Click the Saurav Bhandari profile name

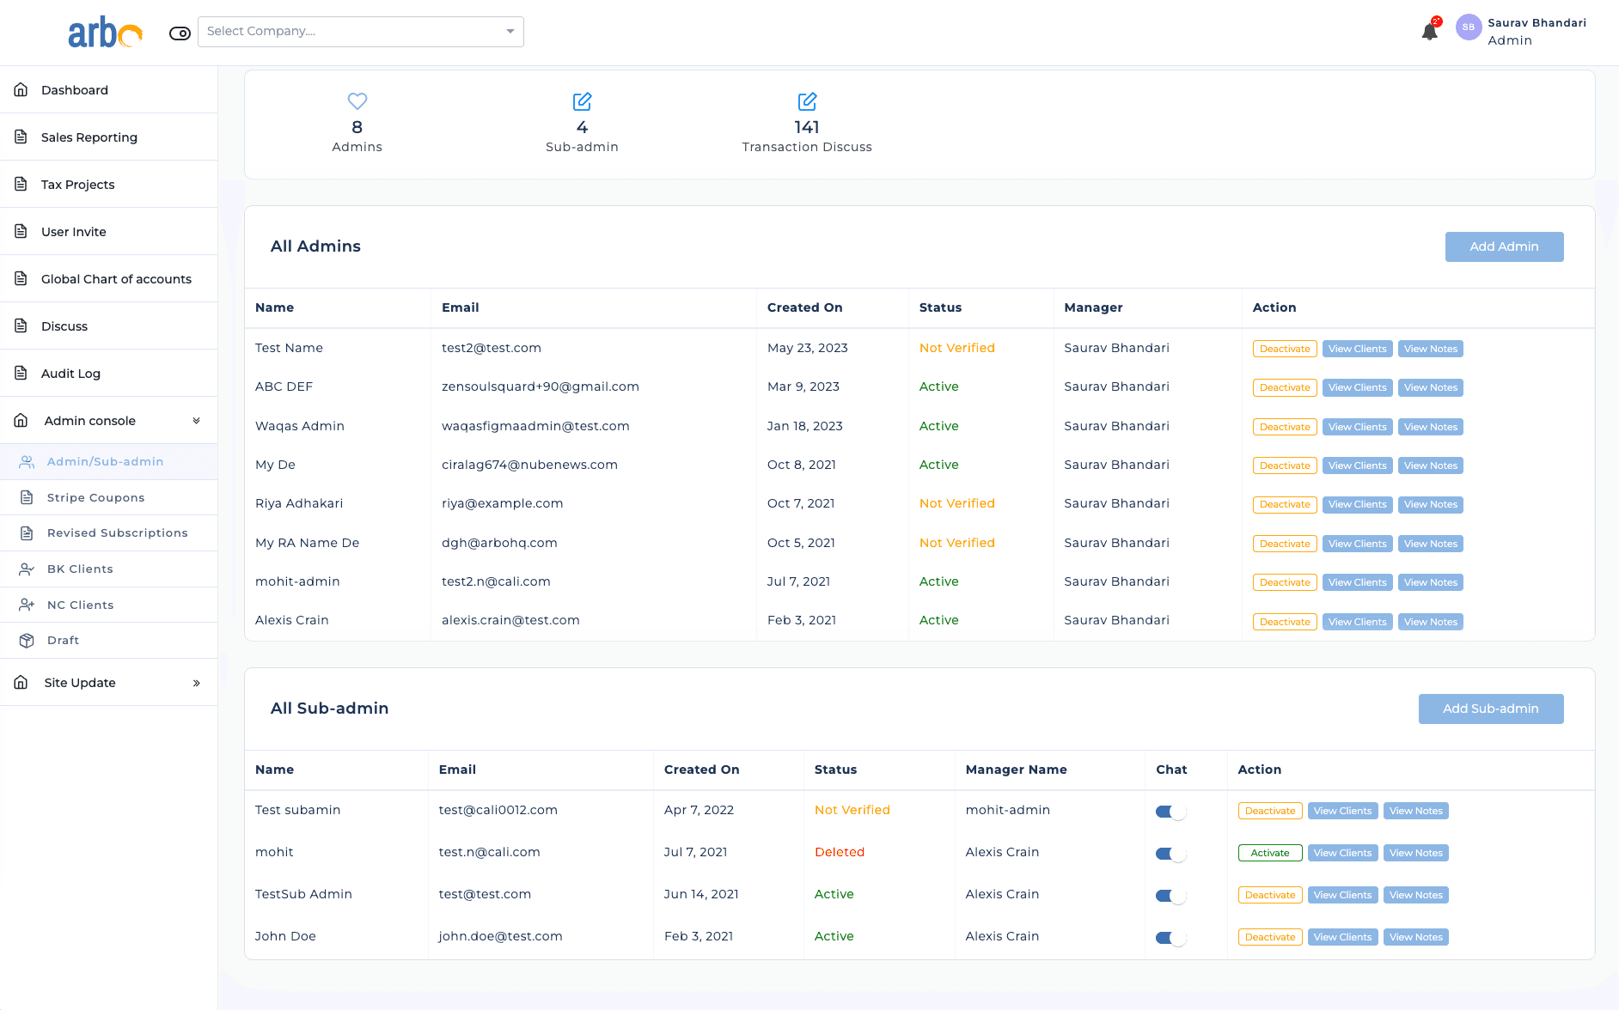tap(1537, 23)
